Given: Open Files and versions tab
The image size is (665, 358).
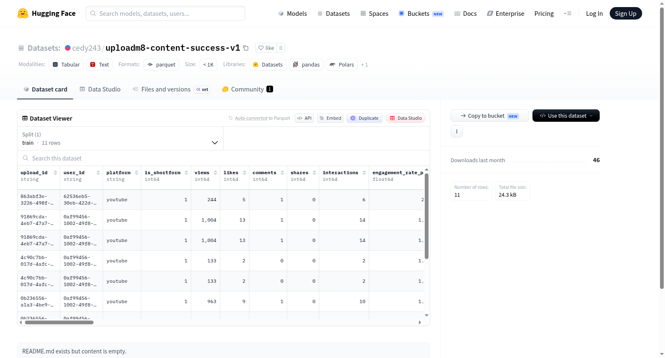Looking at the screenshot, I should (171, 89).
